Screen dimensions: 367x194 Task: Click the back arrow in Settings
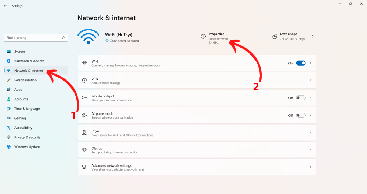pyautogui.click(x=6, y=6)
